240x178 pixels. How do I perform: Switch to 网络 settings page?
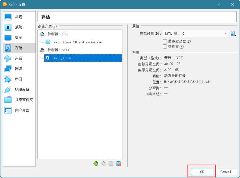19,69
